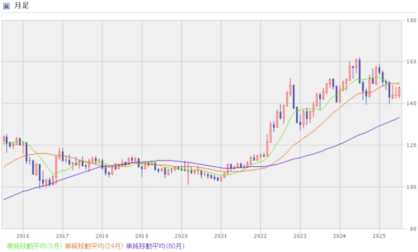The height and width of the screenshot is (252, 418).
Task: Click the 2016 x-axis year label
Action: click(23, 236)
